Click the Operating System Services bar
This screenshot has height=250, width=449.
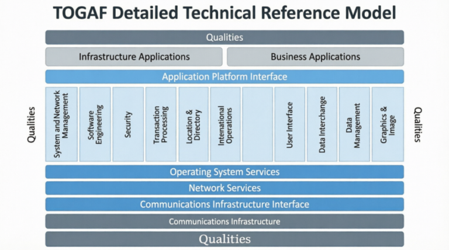pos(224,172)
